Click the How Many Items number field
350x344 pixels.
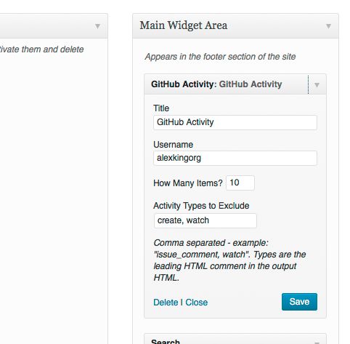[x=240, y=183]
